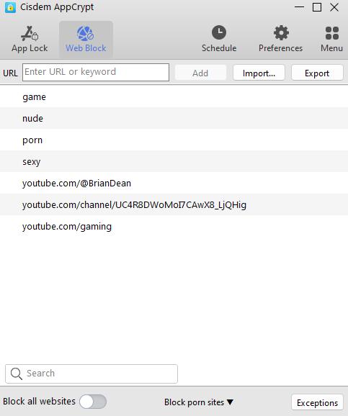This screenshot has height=416, width=348.
Task: Click the Cisdem AppCrypt title bar icon
Action: coord(10,7)
